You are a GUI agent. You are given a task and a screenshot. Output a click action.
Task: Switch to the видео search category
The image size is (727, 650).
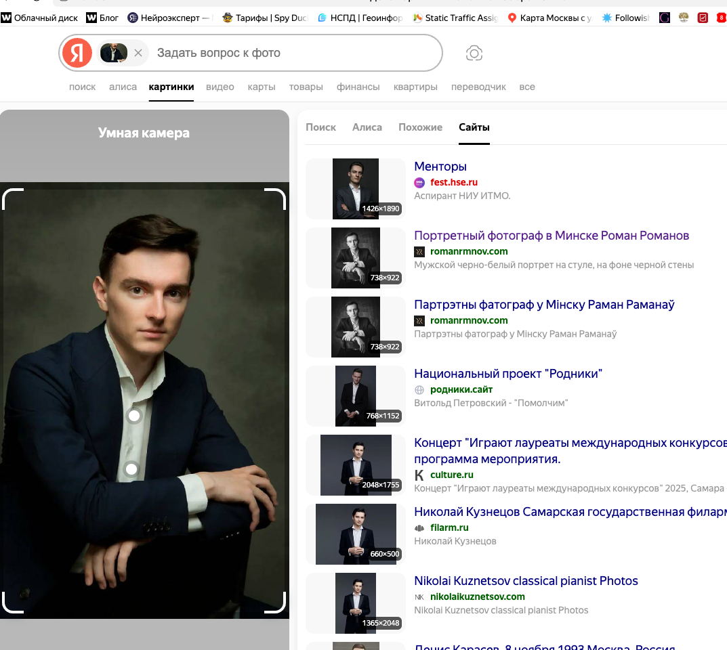220,87
